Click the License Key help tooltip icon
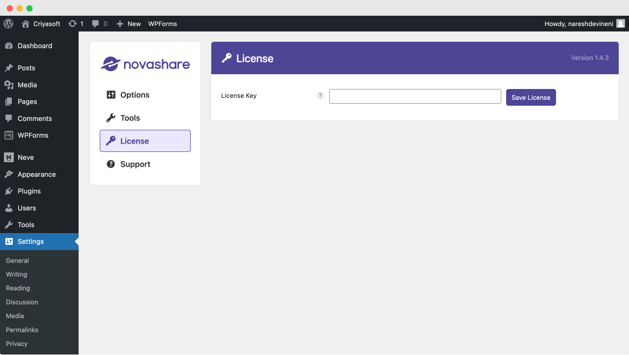Viewport: 629px width, 355px height. coord(320,95)
